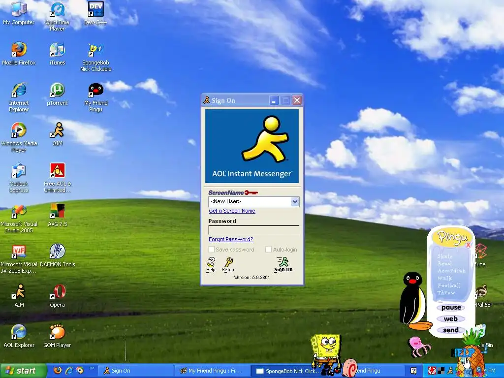Select the SpongeBob Nick Clickable shortcut

(95, 57)
